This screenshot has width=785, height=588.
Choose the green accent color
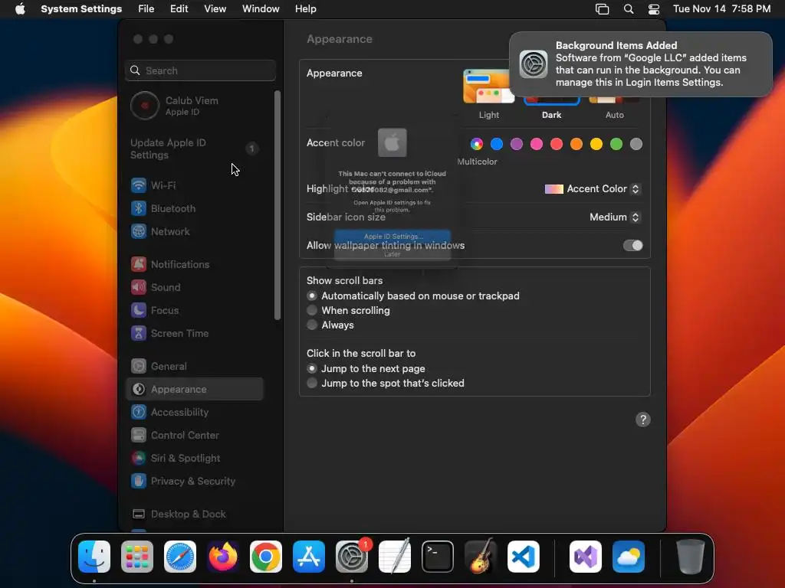(616, 144)
